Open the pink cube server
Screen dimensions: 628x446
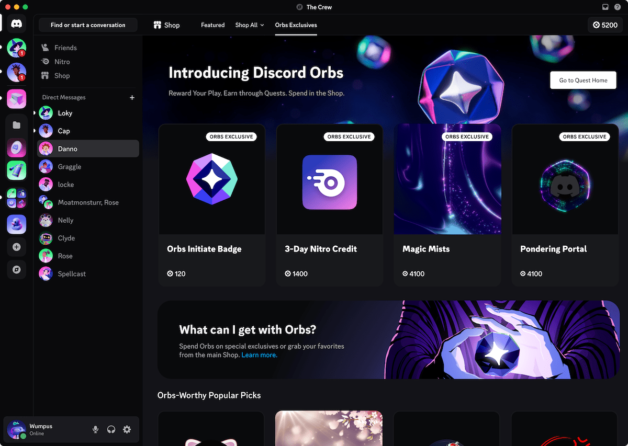[16, 98]
